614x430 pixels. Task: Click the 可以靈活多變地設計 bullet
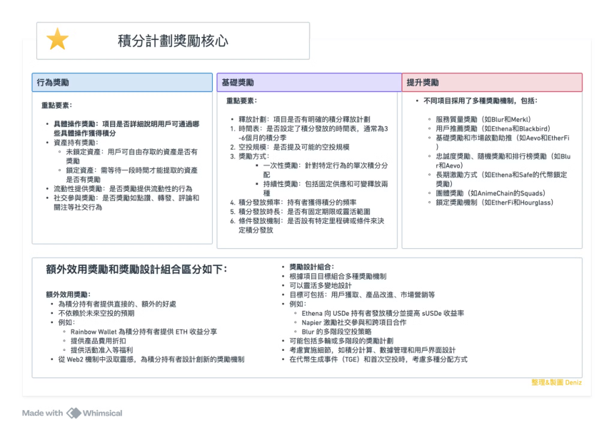(x=321, y=285)
